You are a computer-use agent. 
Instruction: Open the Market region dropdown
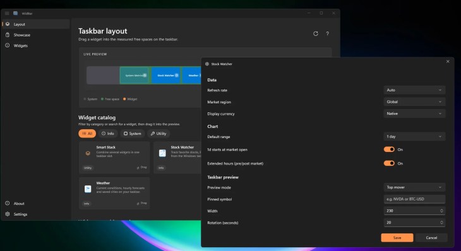point(414,102)
